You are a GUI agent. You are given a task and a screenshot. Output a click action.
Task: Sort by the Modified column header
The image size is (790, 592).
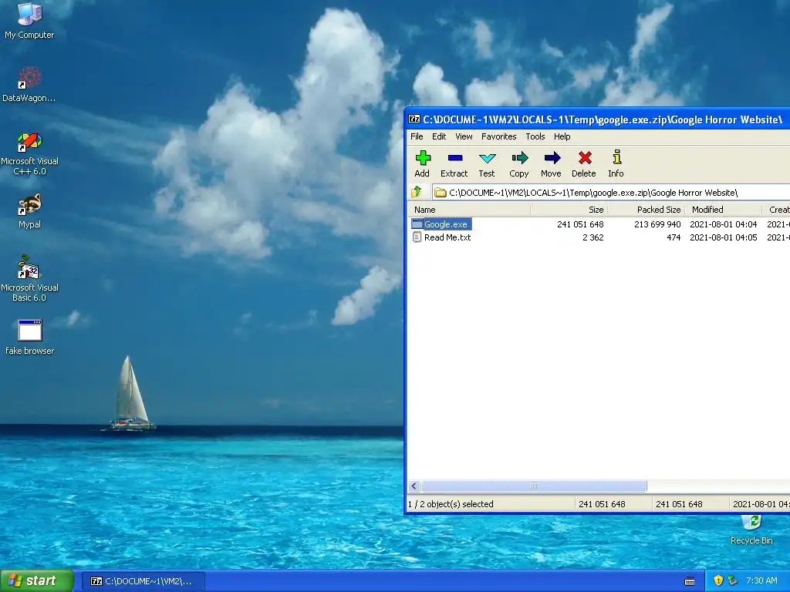click(724, 210)
